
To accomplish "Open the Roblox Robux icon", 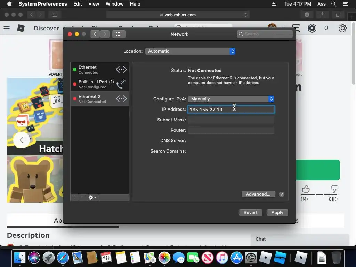I will (x=312, y=28).
